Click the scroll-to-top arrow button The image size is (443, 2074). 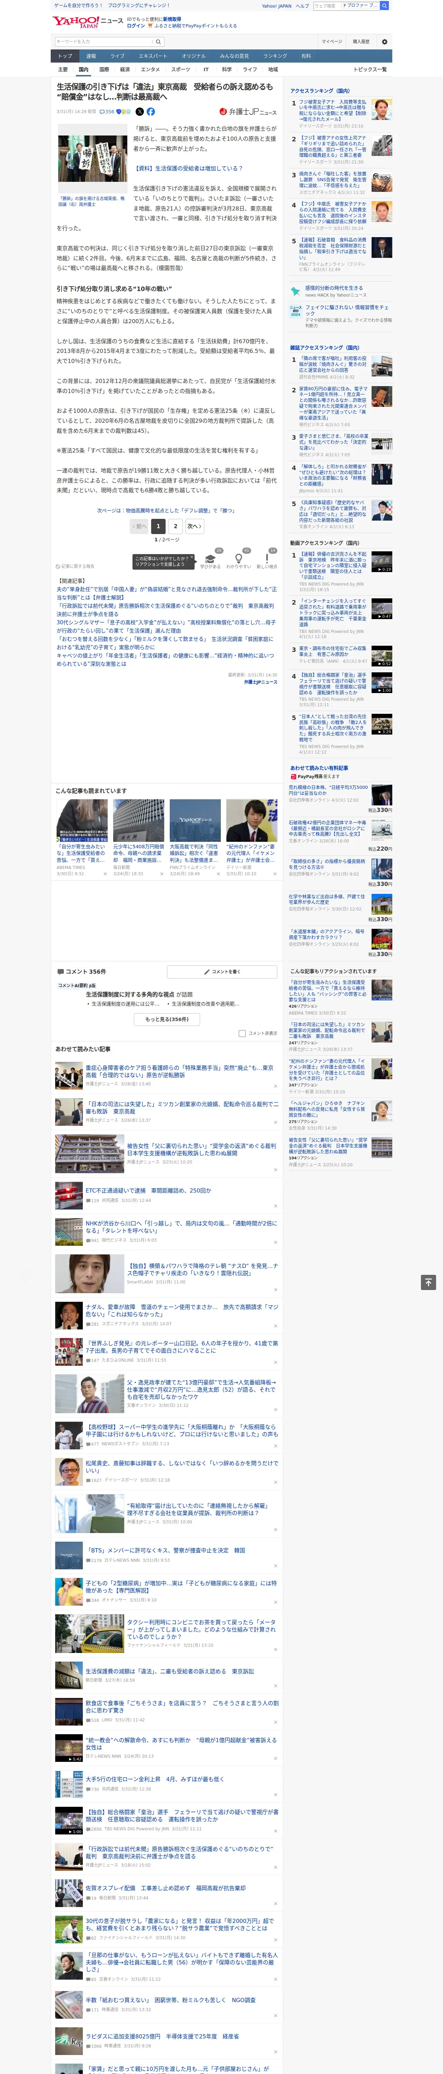pyautogui.click(x=429, y=1282)
